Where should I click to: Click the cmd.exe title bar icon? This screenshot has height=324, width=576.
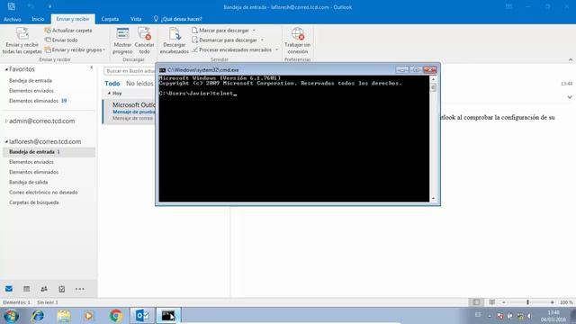pyautogui.click(x=162, y=70)
